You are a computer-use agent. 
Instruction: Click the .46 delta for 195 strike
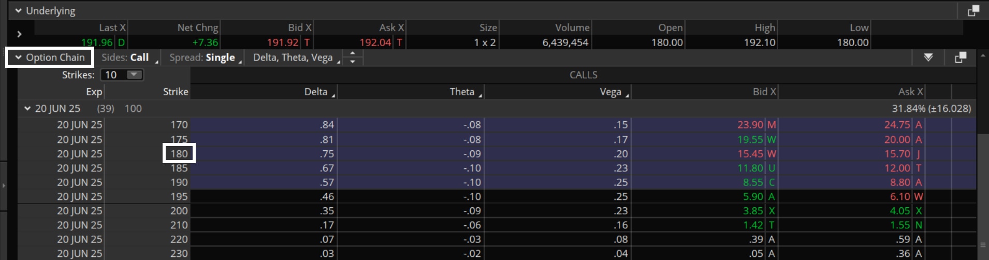(327, 197)
